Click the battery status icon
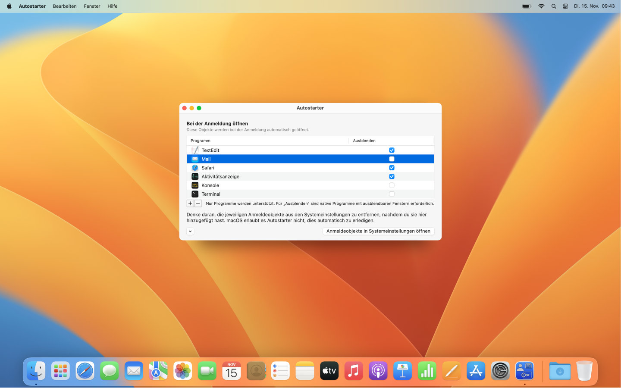 click(527, 6)
